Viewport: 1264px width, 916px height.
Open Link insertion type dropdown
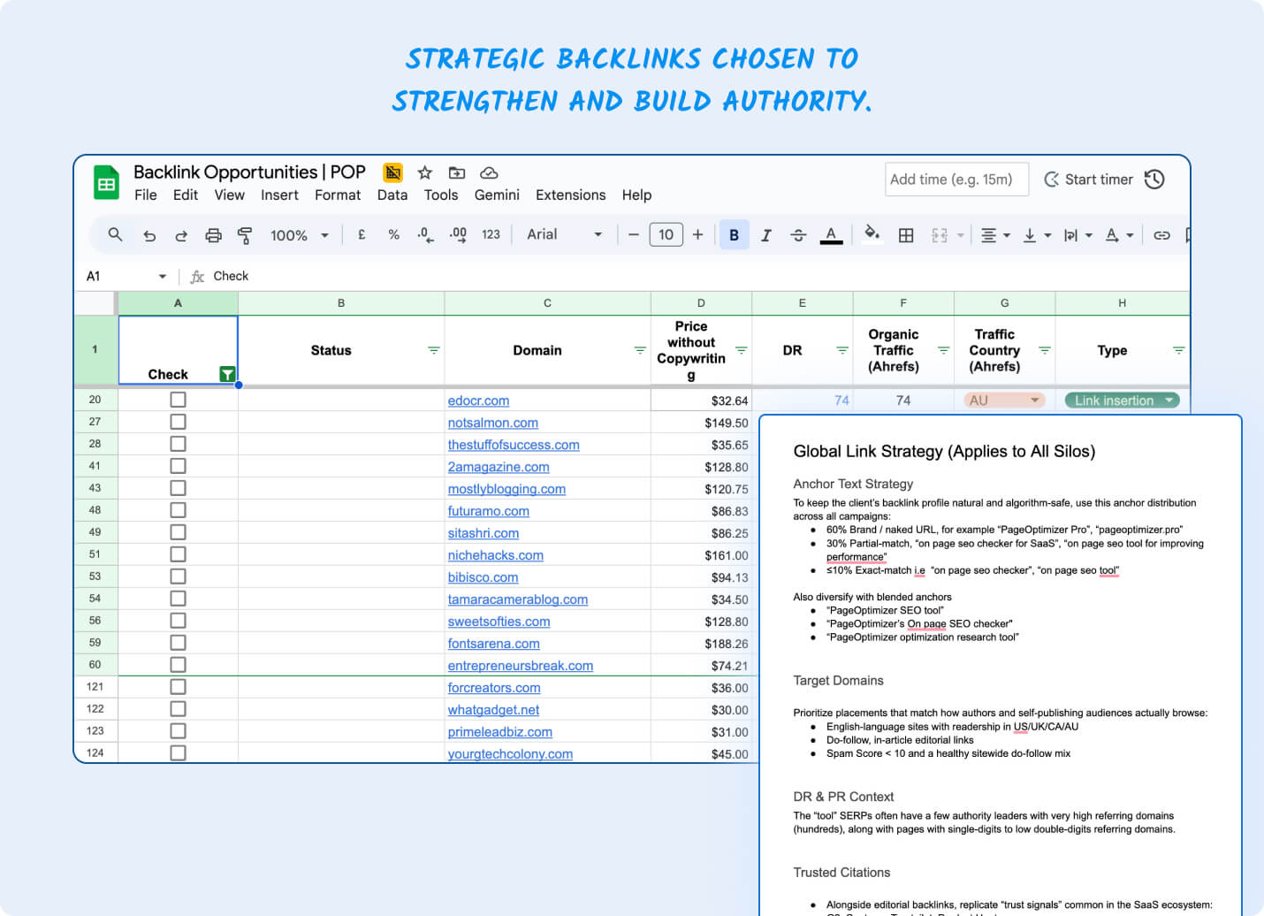[1123, 401]
